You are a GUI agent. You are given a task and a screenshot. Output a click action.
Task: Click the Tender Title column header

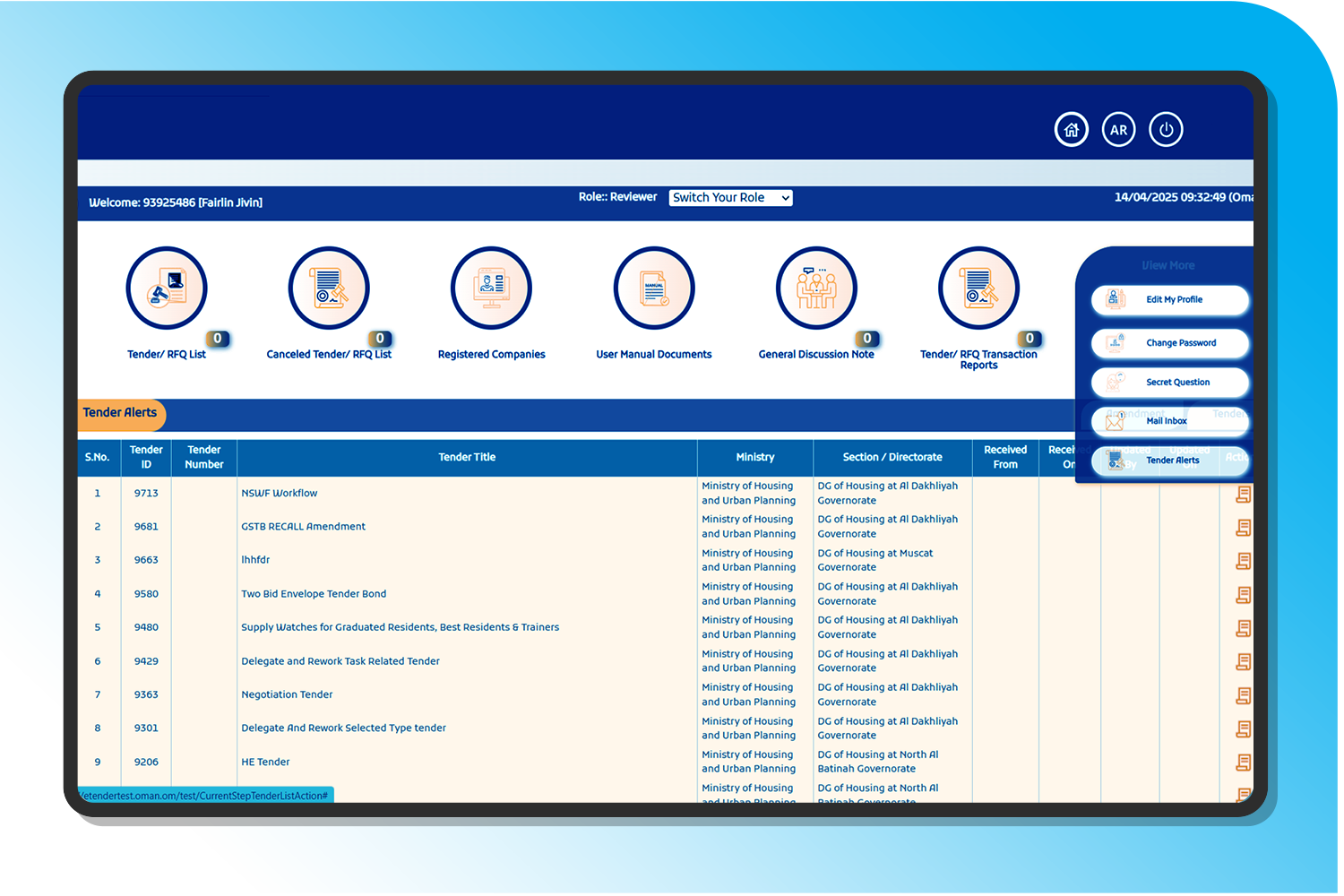(467, 458)
